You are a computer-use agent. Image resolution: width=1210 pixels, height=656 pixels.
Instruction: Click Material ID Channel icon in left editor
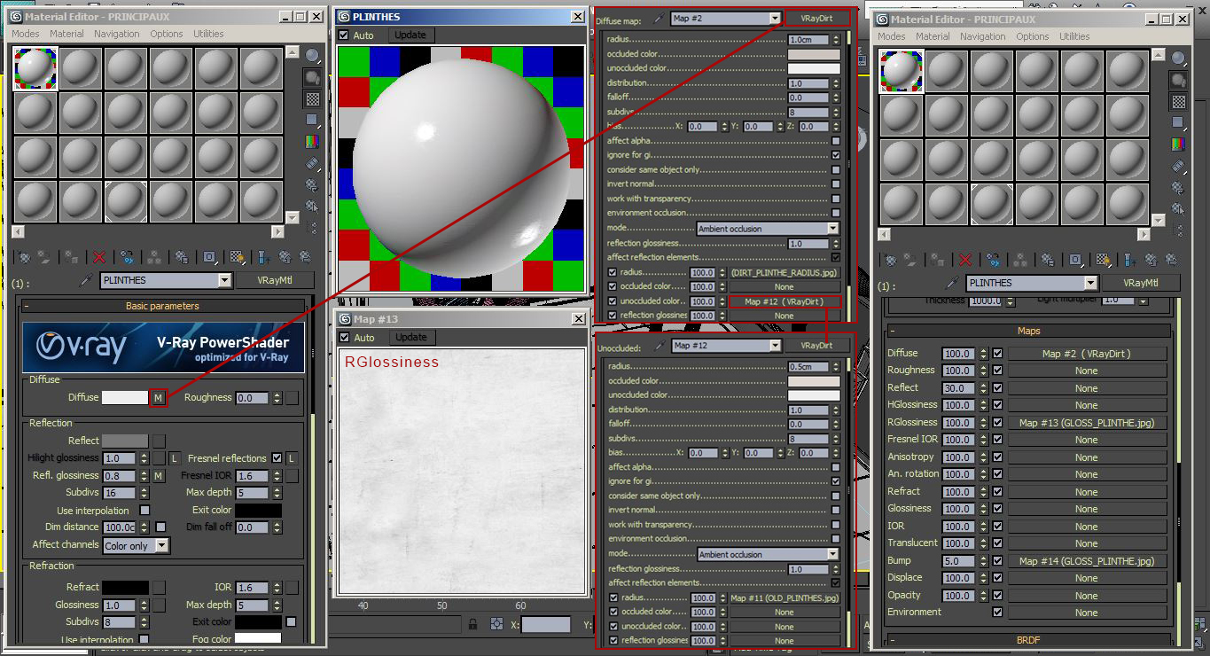210,257
